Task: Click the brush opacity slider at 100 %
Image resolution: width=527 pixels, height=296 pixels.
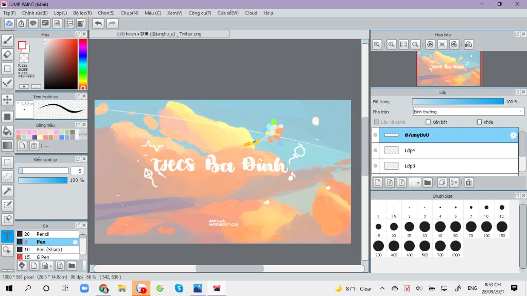Action: 43,180
